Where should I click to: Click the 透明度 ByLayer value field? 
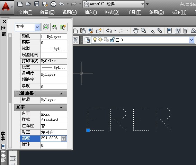[54, 74]
